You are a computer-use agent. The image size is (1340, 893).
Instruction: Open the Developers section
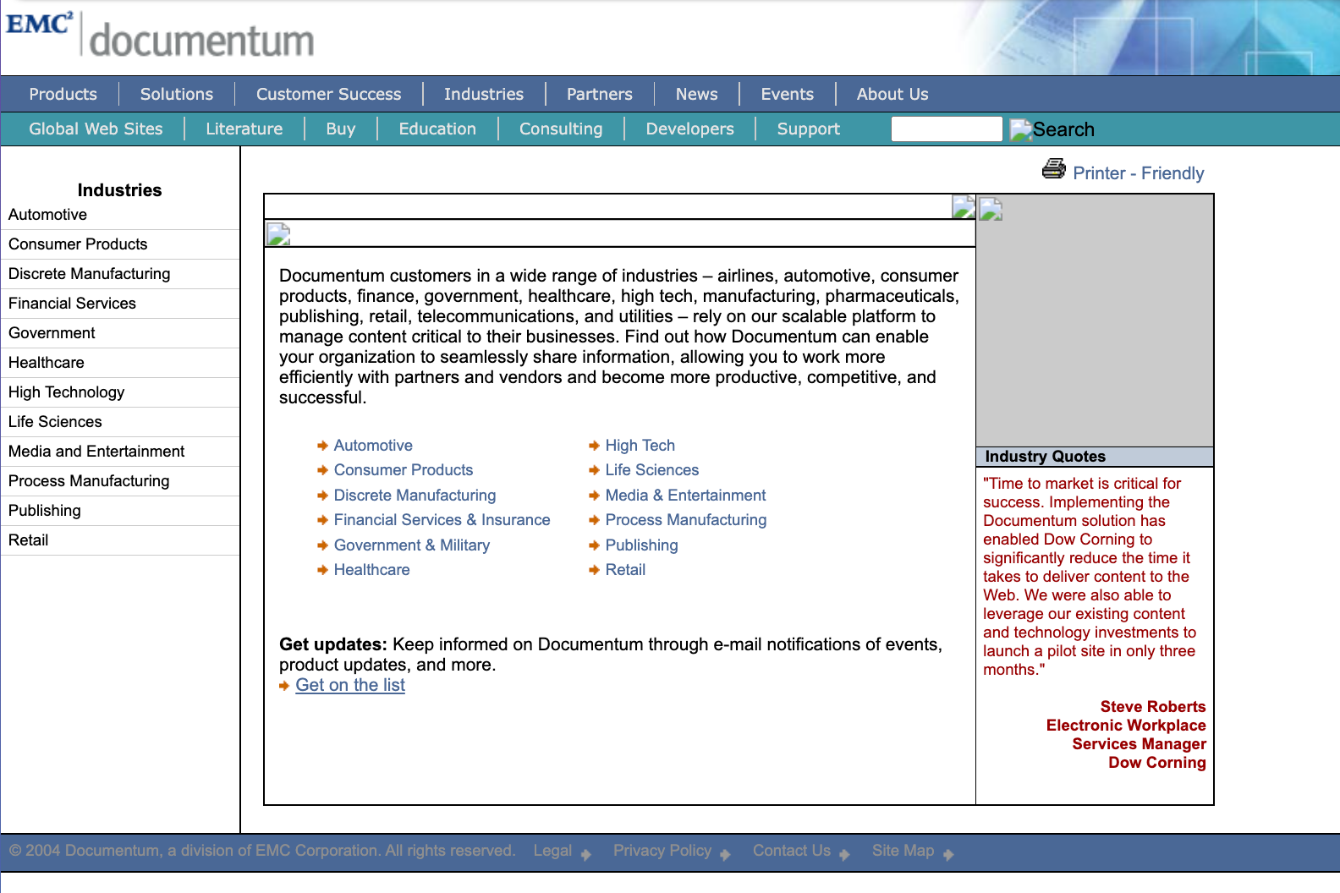pos(690,129)
